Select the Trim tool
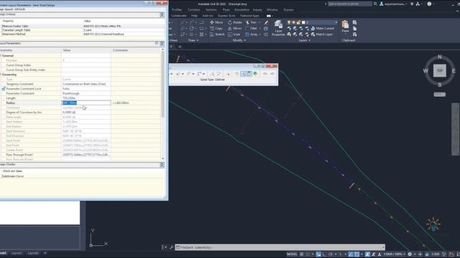460x258 pixels. (x=251, y=22)
